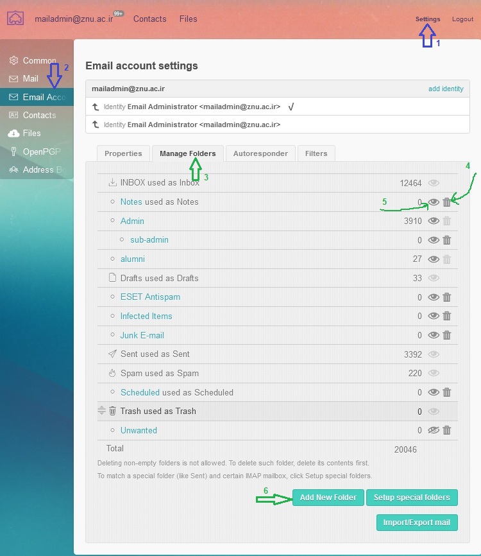Click Contacts card icon in sidebar

[x=13, y=115]
